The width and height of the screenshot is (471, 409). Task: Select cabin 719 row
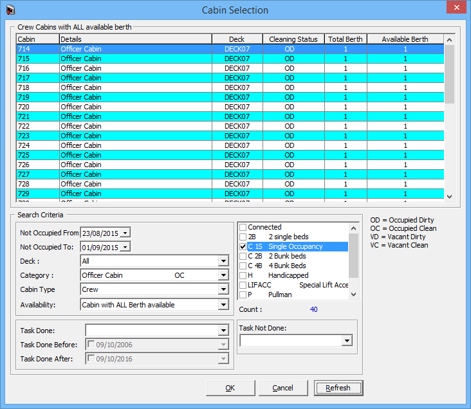[230, 97]
